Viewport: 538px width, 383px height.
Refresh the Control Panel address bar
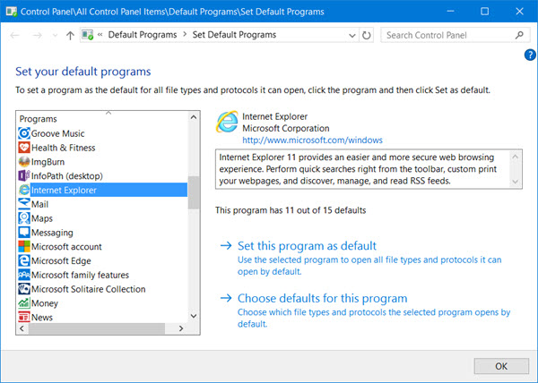tap(367, 35)
